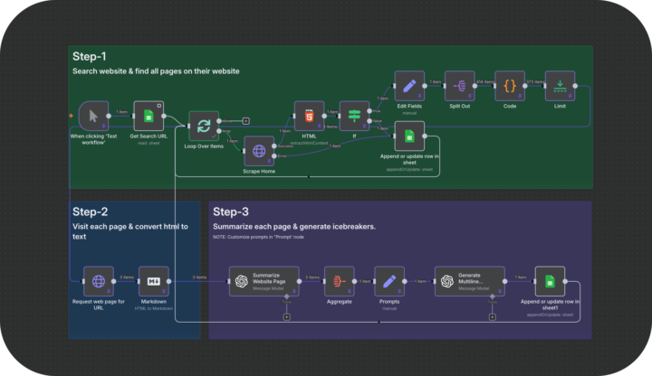
Task: Select the Scrape Home globe node
Action: point(258,150)
